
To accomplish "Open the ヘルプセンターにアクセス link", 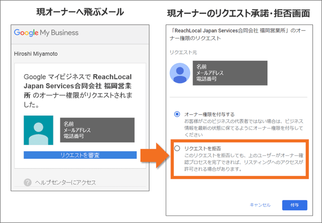I will tap(65, 182).
